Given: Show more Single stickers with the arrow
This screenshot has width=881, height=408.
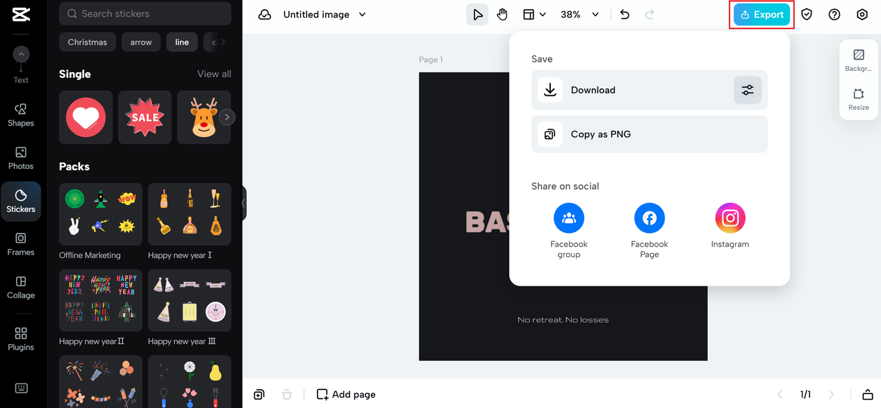Looking at the screenshot, I should coord(227,117).
